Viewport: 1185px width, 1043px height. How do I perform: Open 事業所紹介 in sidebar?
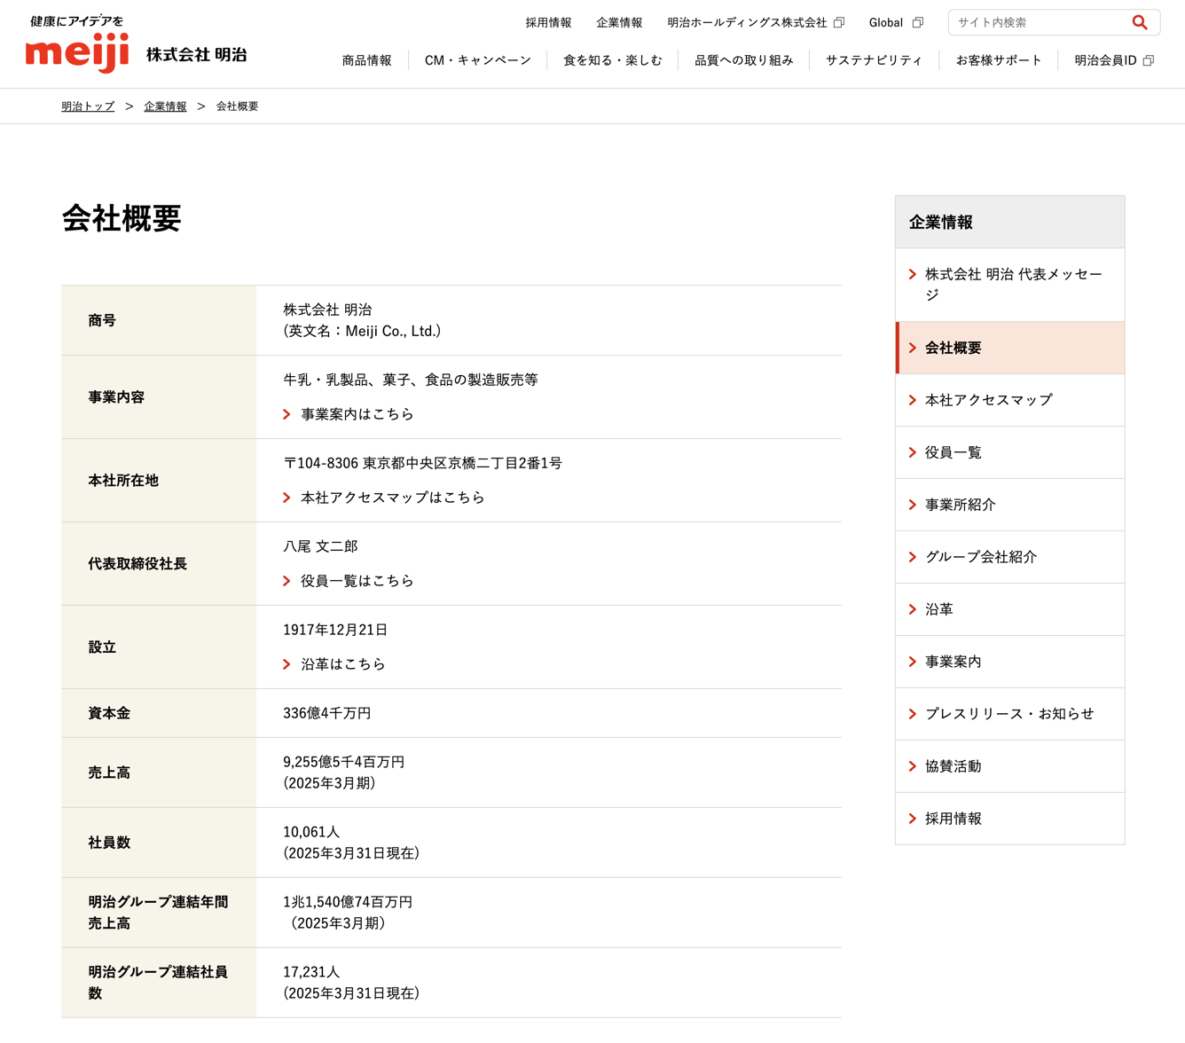1010,506
